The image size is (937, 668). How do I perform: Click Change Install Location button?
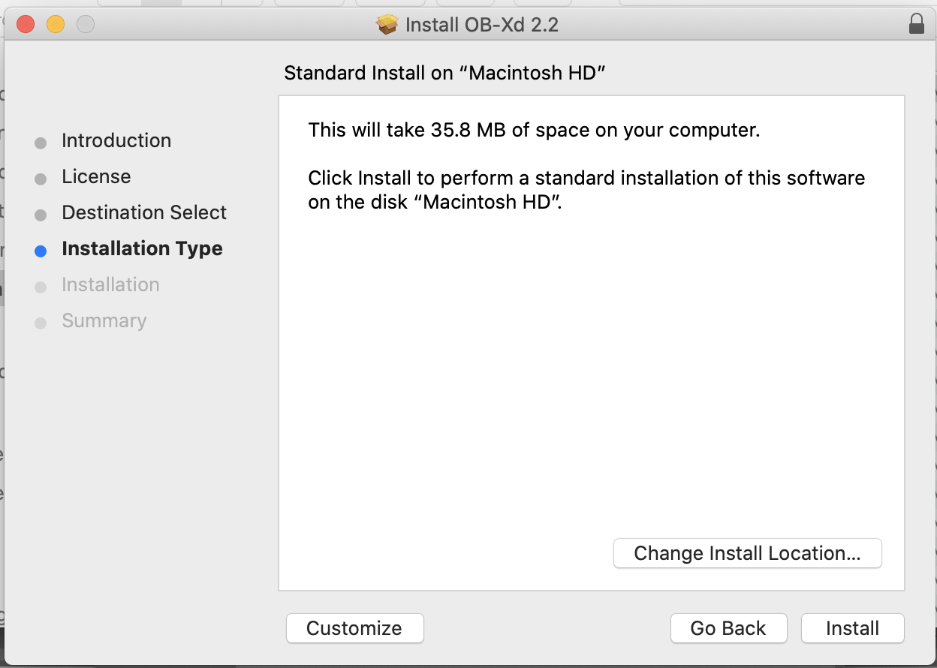747,553
